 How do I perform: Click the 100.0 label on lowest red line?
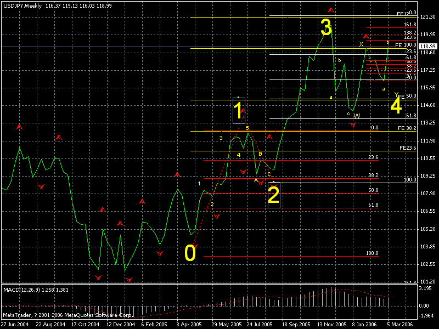pyautogui.click(x=372, y=253)
